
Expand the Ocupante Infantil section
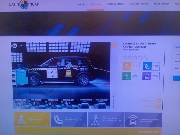tap(69, 120)
